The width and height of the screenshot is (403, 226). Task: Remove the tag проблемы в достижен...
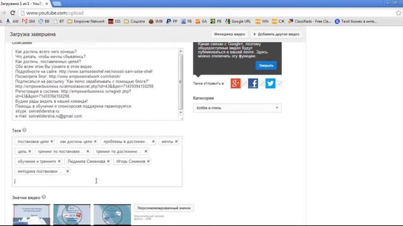[x=153, y=141]
